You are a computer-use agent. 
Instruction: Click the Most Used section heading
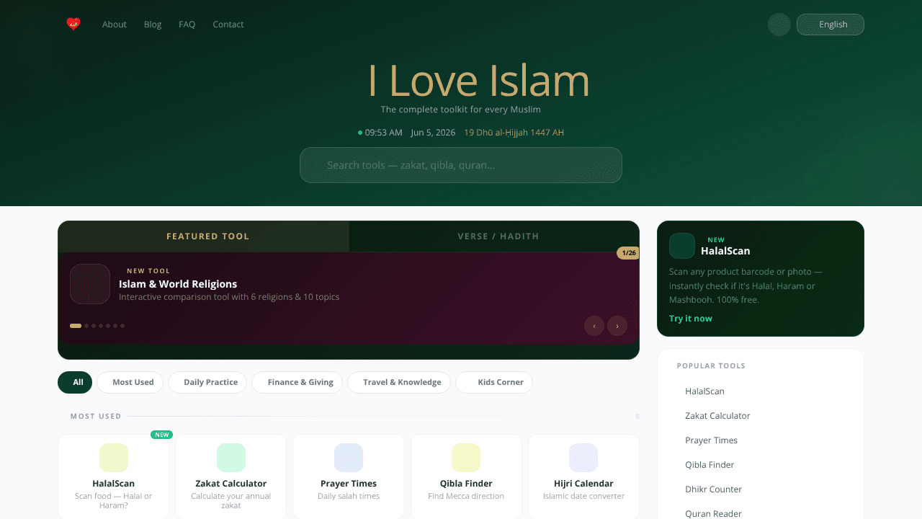pyautogui.click(x=96, y=417)
